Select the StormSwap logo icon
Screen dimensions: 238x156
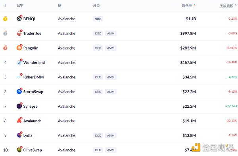click(x=19, y=91)
